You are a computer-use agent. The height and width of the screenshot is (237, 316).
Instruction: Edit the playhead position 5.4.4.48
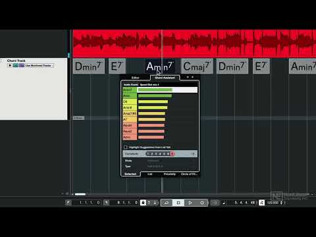click(245, 203)
